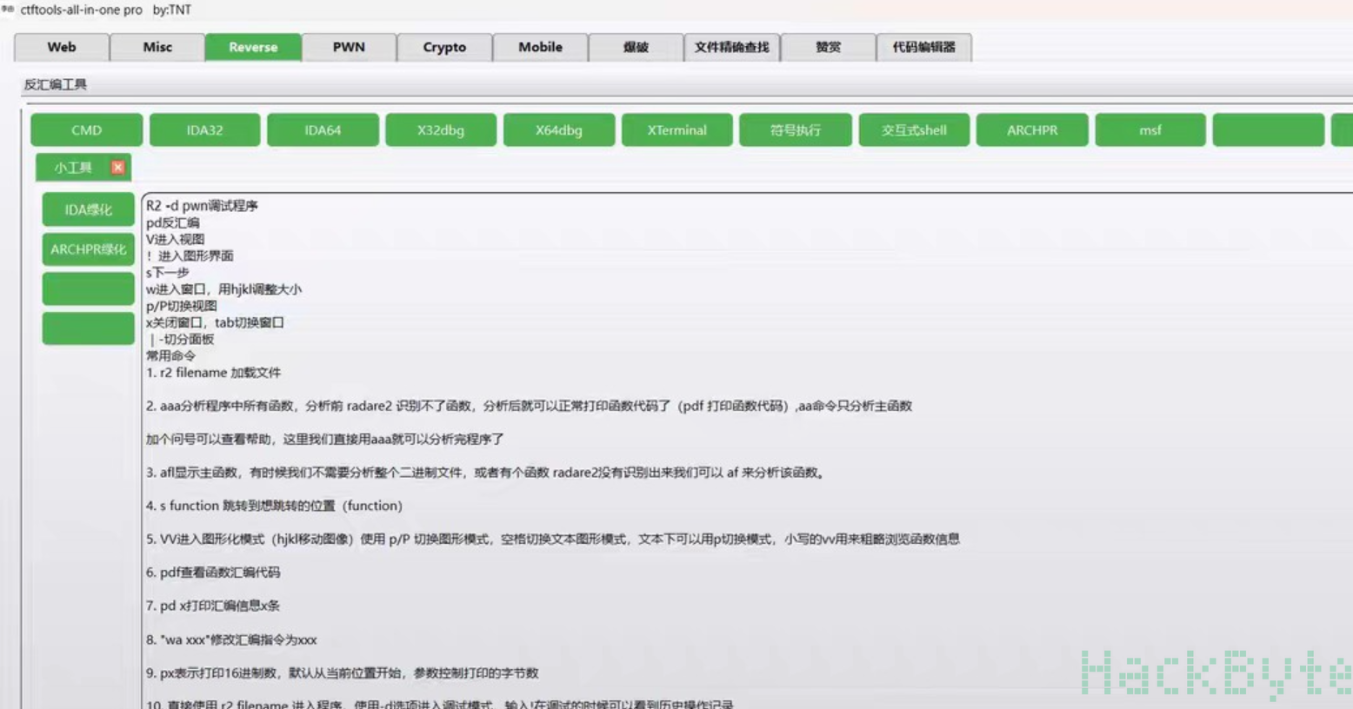The image size is (1353, 709).
Task: Launch ARCHPR
Action: click(x=1032, y=129)
